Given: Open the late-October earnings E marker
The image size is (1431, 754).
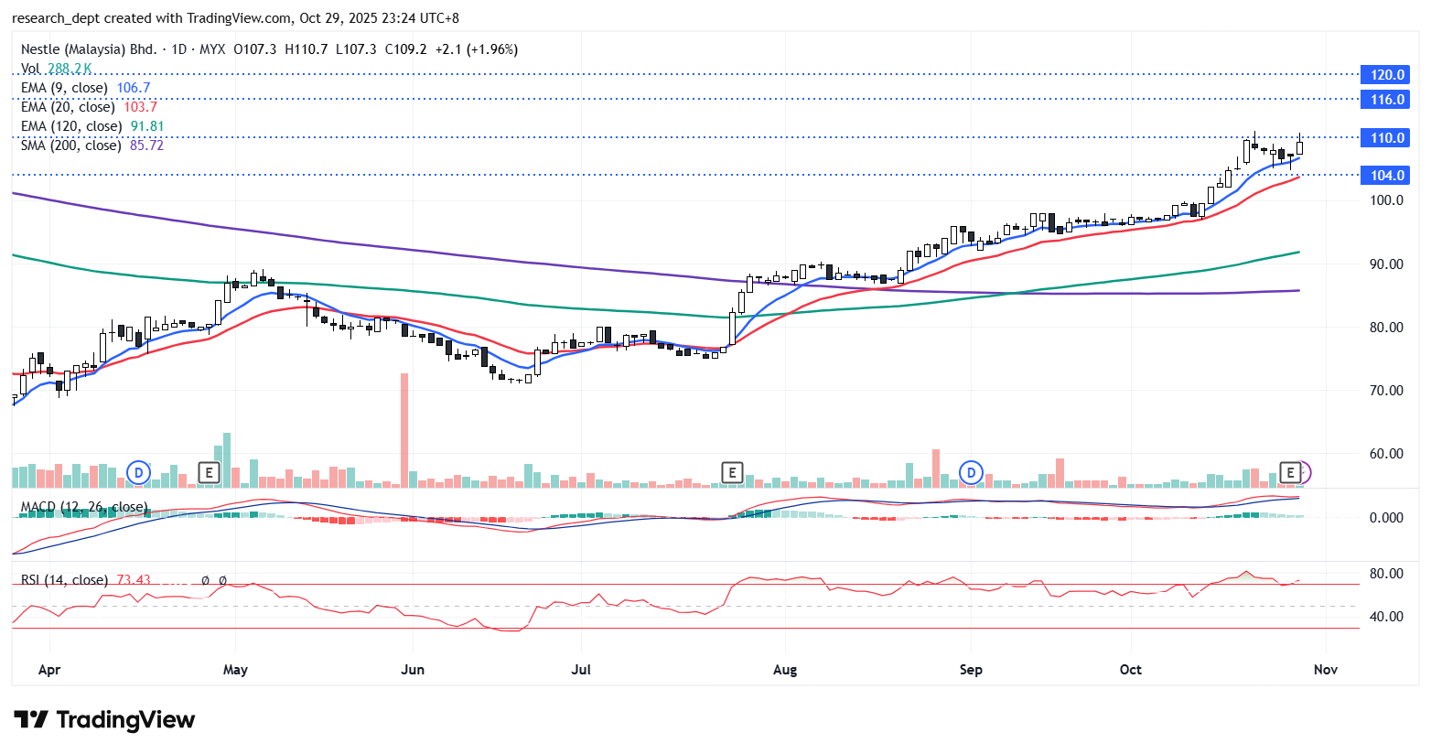Looking at the screenshot, I should click(x=1290, y=472).
